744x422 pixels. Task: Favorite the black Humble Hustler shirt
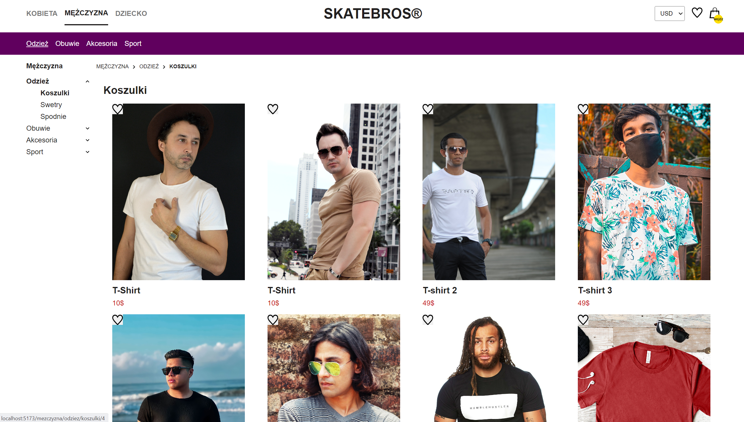click(x=428, y=320)
